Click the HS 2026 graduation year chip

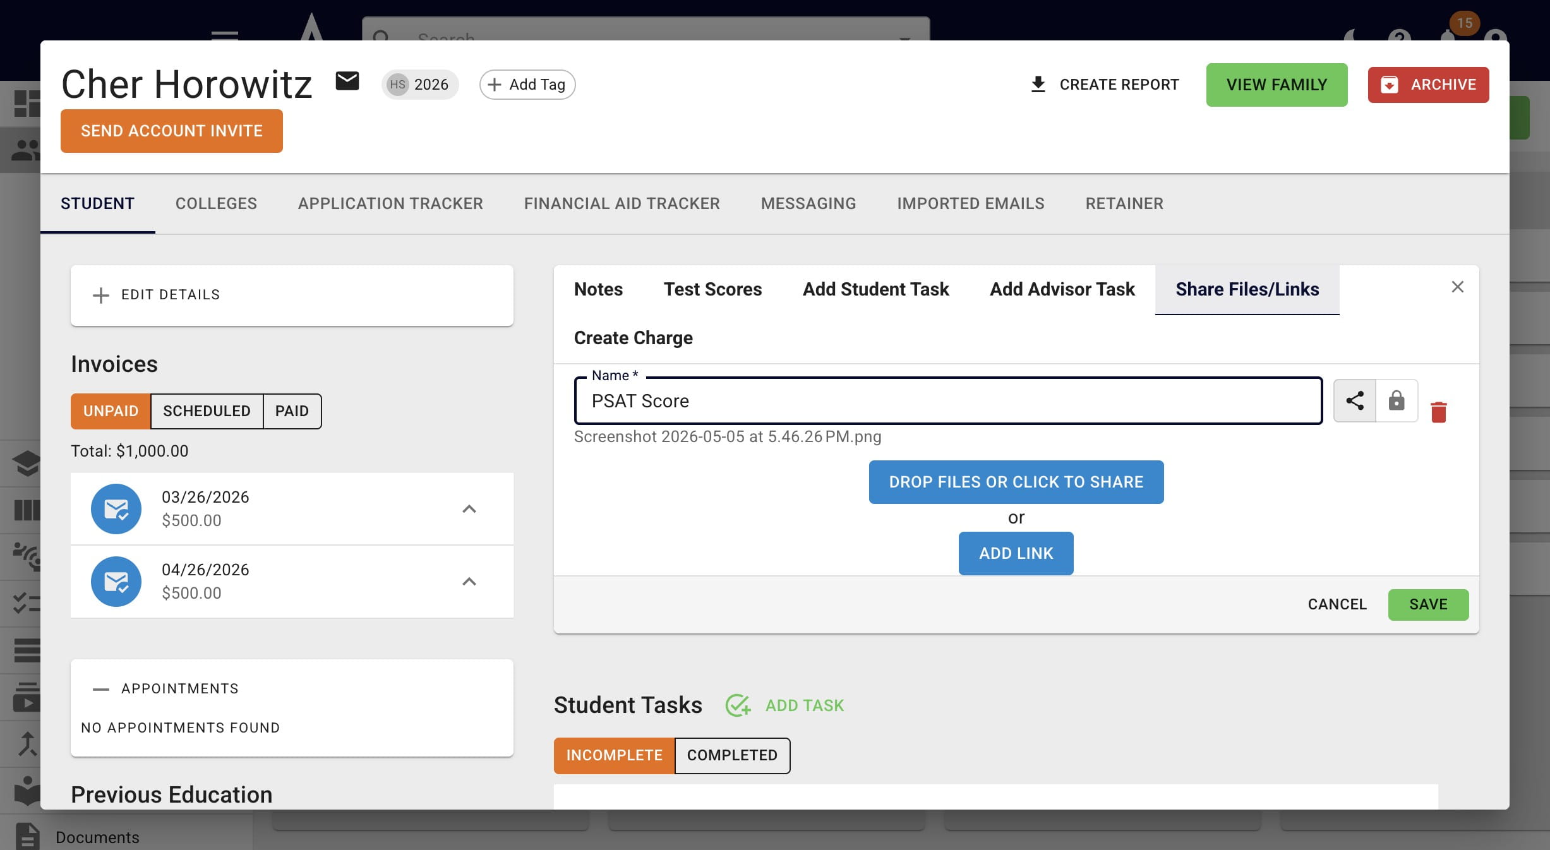coord(419,85)
